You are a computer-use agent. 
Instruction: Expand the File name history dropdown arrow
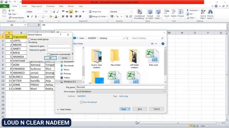(x=164, y=87)
